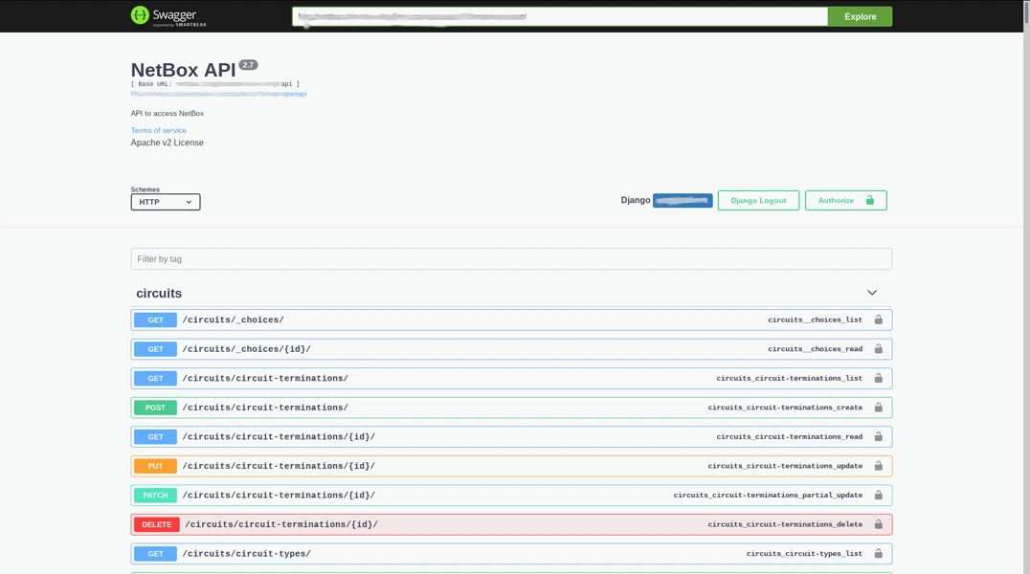Click circuits_circuit-terminations_partial_update operation id
The image size is (1030, 574).
(768, 496)
